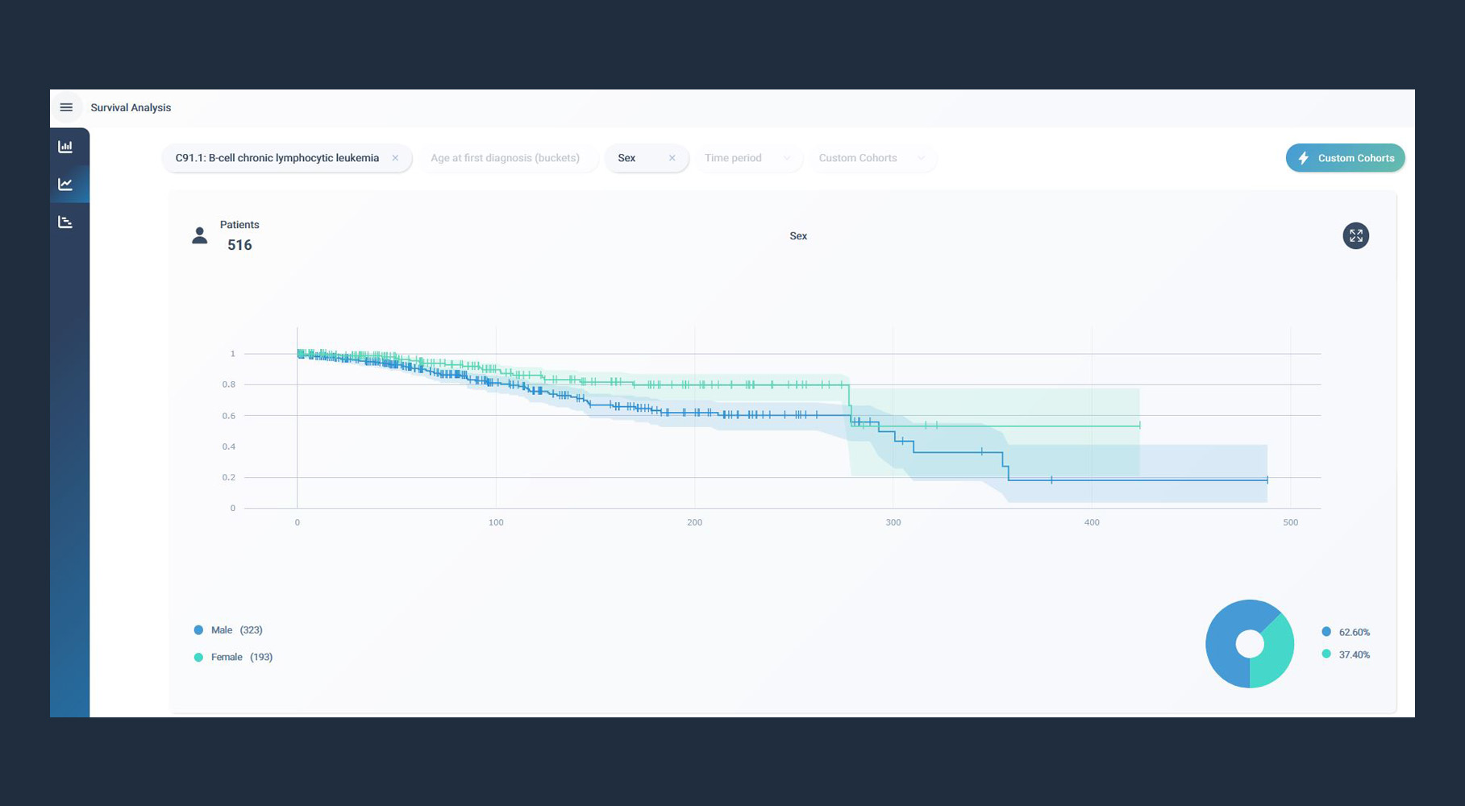Screen dimensions: 1465x806
Task: Remove the Sex filter via its X icon
Action: tap(672, 158)
